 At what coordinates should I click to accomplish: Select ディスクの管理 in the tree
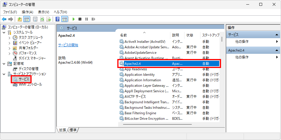(28, 69)
